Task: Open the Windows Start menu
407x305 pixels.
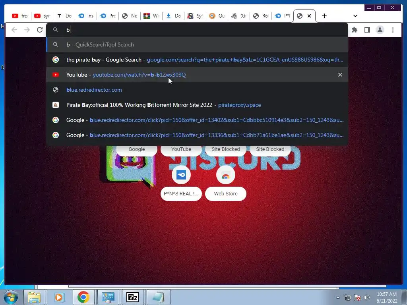Action: 11,297
